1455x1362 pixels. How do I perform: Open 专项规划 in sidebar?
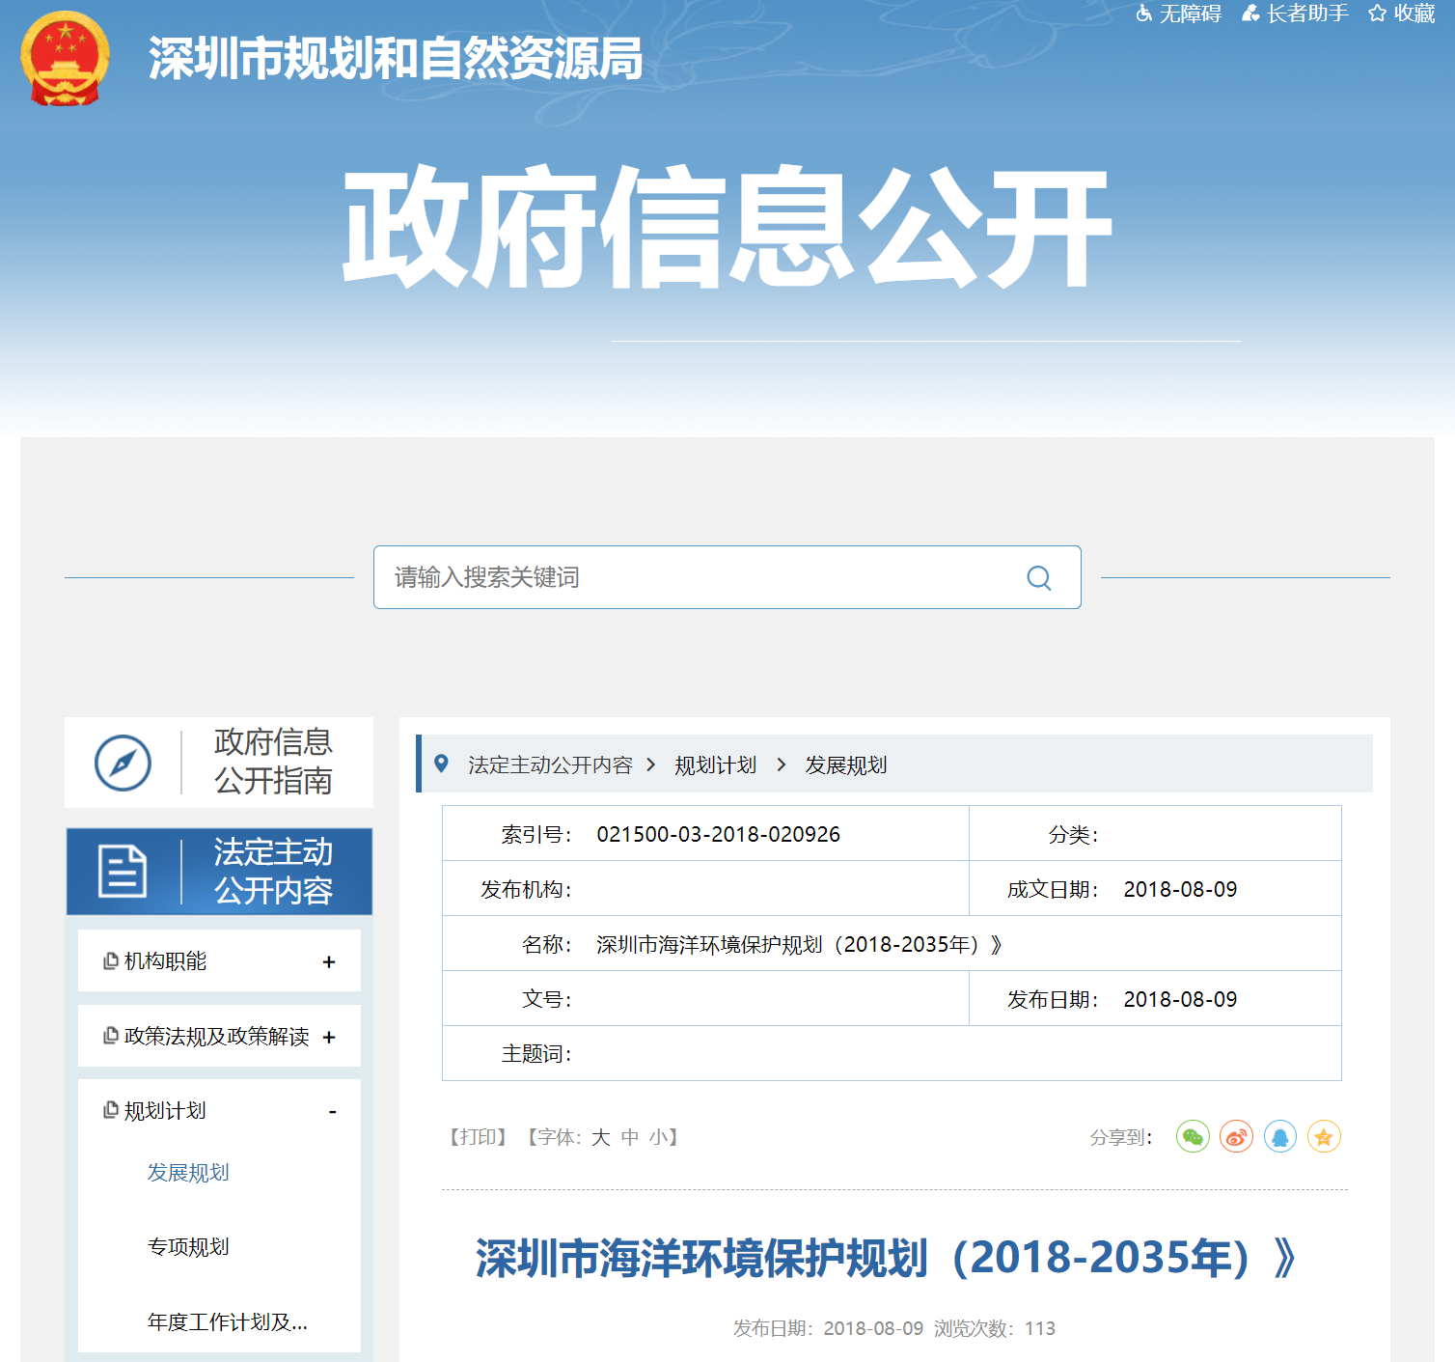(x=188, y=1247)
